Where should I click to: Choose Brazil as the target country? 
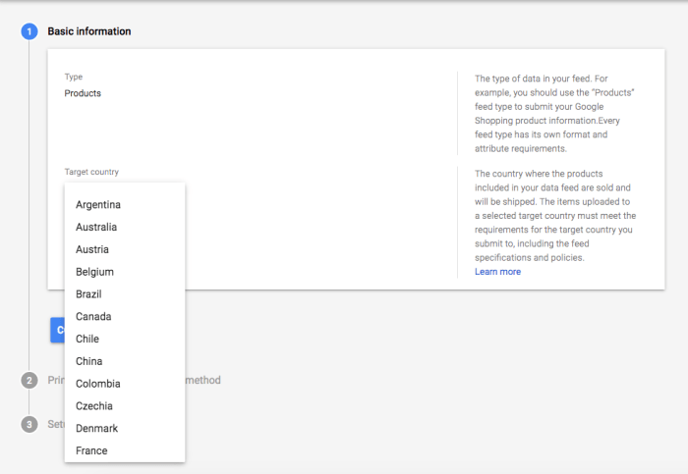[x=88, y=294]
